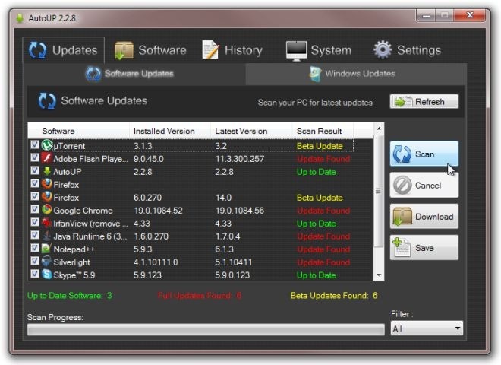Click the AutoUP row arrow icon
Viewport: 501px width, 365px height.
(47, 171)
